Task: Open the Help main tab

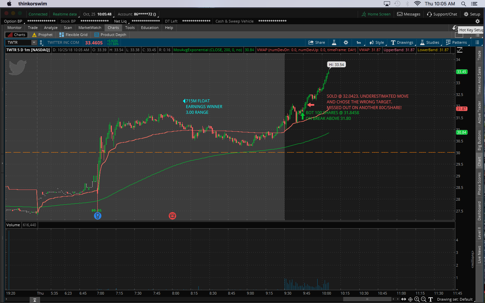Action: tap(169, 28)
